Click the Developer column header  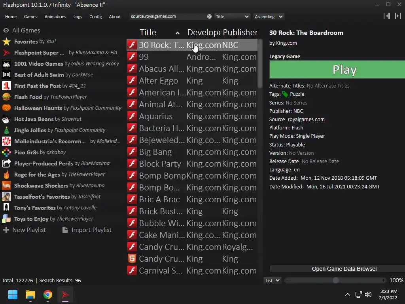204,32
